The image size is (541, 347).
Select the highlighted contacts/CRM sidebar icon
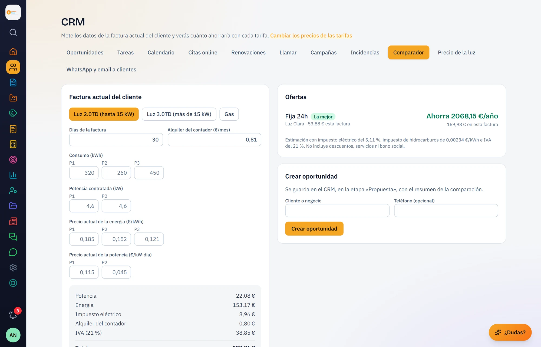point(13,67)
